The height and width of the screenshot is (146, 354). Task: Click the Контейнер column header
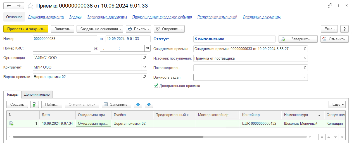pyautogui.click(x=261, y=115)
